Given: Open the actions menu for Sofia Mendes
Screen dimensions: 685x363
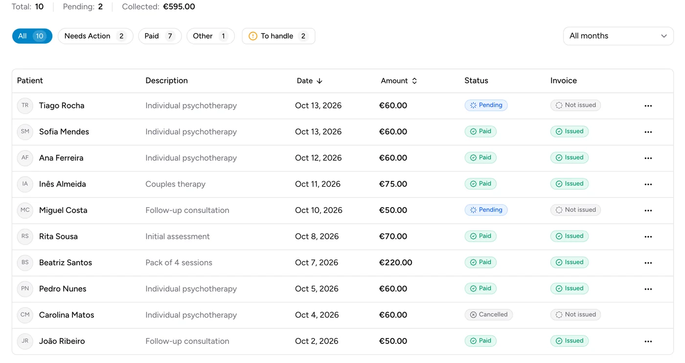Looking at the screenshot, I should (x=648, y=132).
